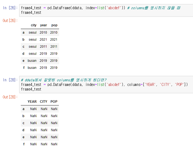
Task: Click inside the In [26] code cell
Action: (x=106, y=10)
